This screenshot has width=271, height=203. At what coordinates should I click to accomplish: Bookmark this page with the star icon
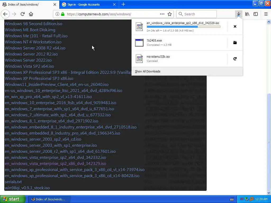click(x=170, y=14)
